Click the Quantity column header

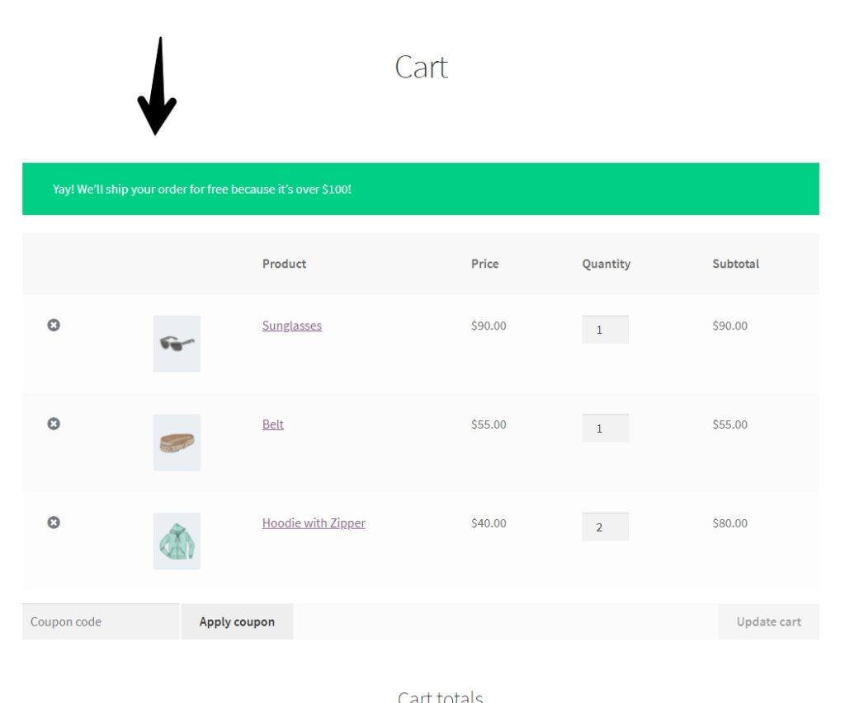(607, 265)
